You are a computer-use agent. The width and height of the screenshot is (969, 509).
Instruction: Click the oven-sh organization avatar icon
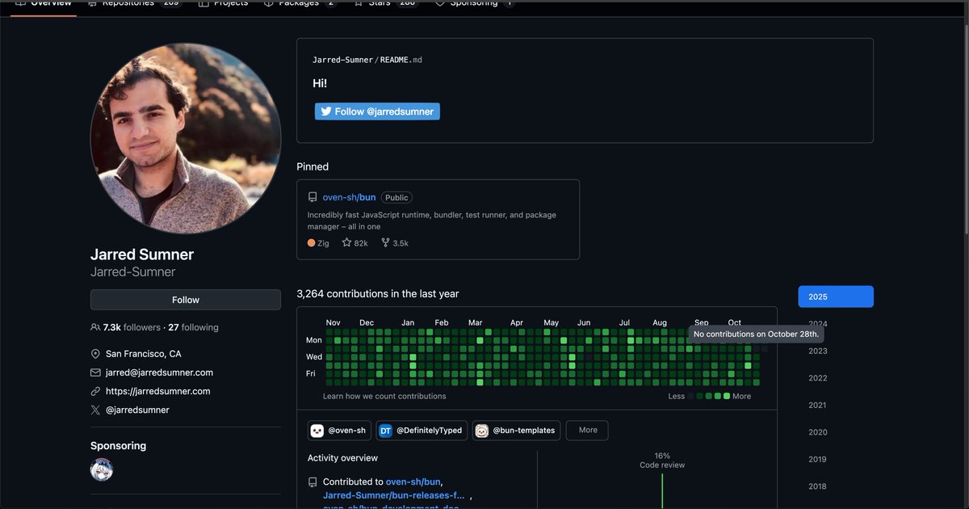(317, 431)
